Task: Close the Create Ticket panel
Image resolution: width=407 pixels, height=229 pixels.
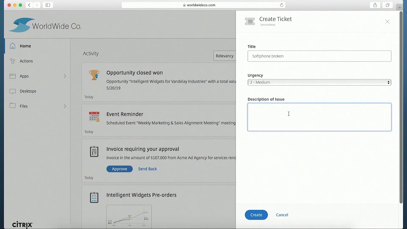Action: pos(387,21)
